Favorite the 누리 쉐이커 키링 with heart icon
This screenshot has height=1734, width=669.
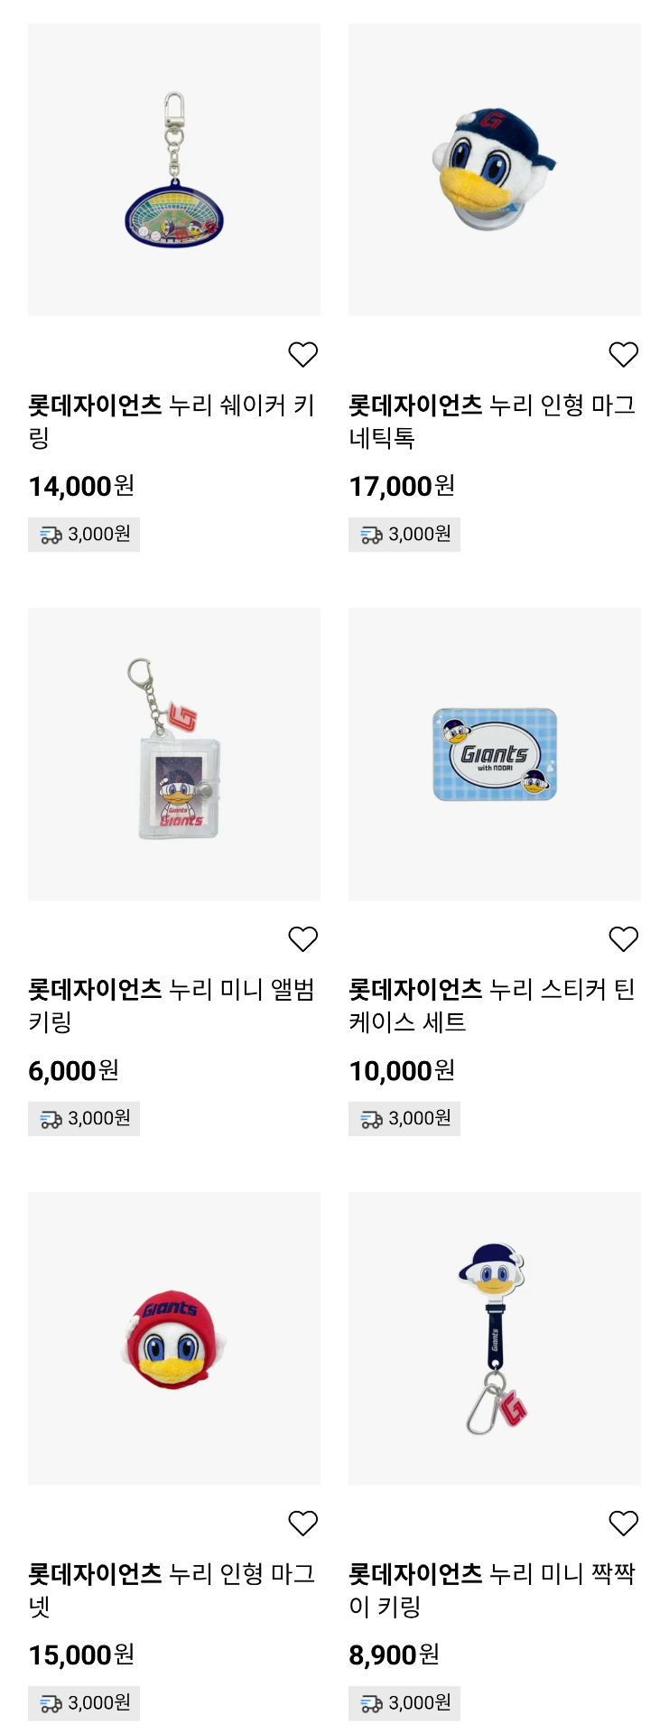pyautogui.click(x=303, y=355)
